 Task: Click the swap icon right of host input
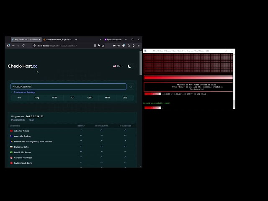tap(131, 87)
